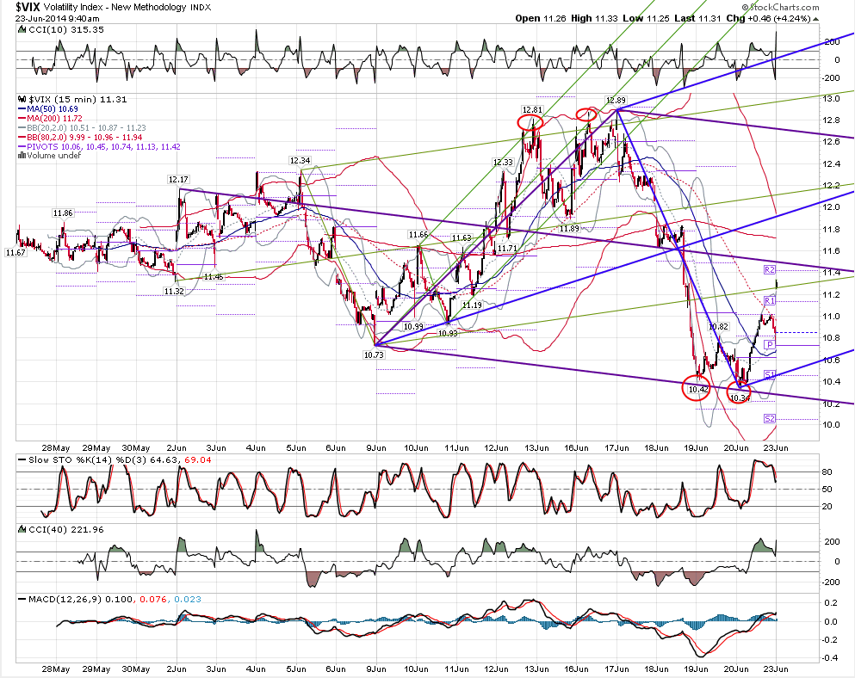Click the CCI(40) indicator area icon
Image resolution: width=855 pixels, height=678 pixels.
click(x=22, y=529)
